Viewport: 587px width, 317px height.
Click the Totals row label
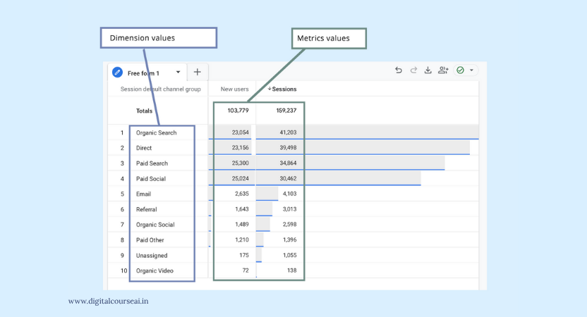(144, 111)
